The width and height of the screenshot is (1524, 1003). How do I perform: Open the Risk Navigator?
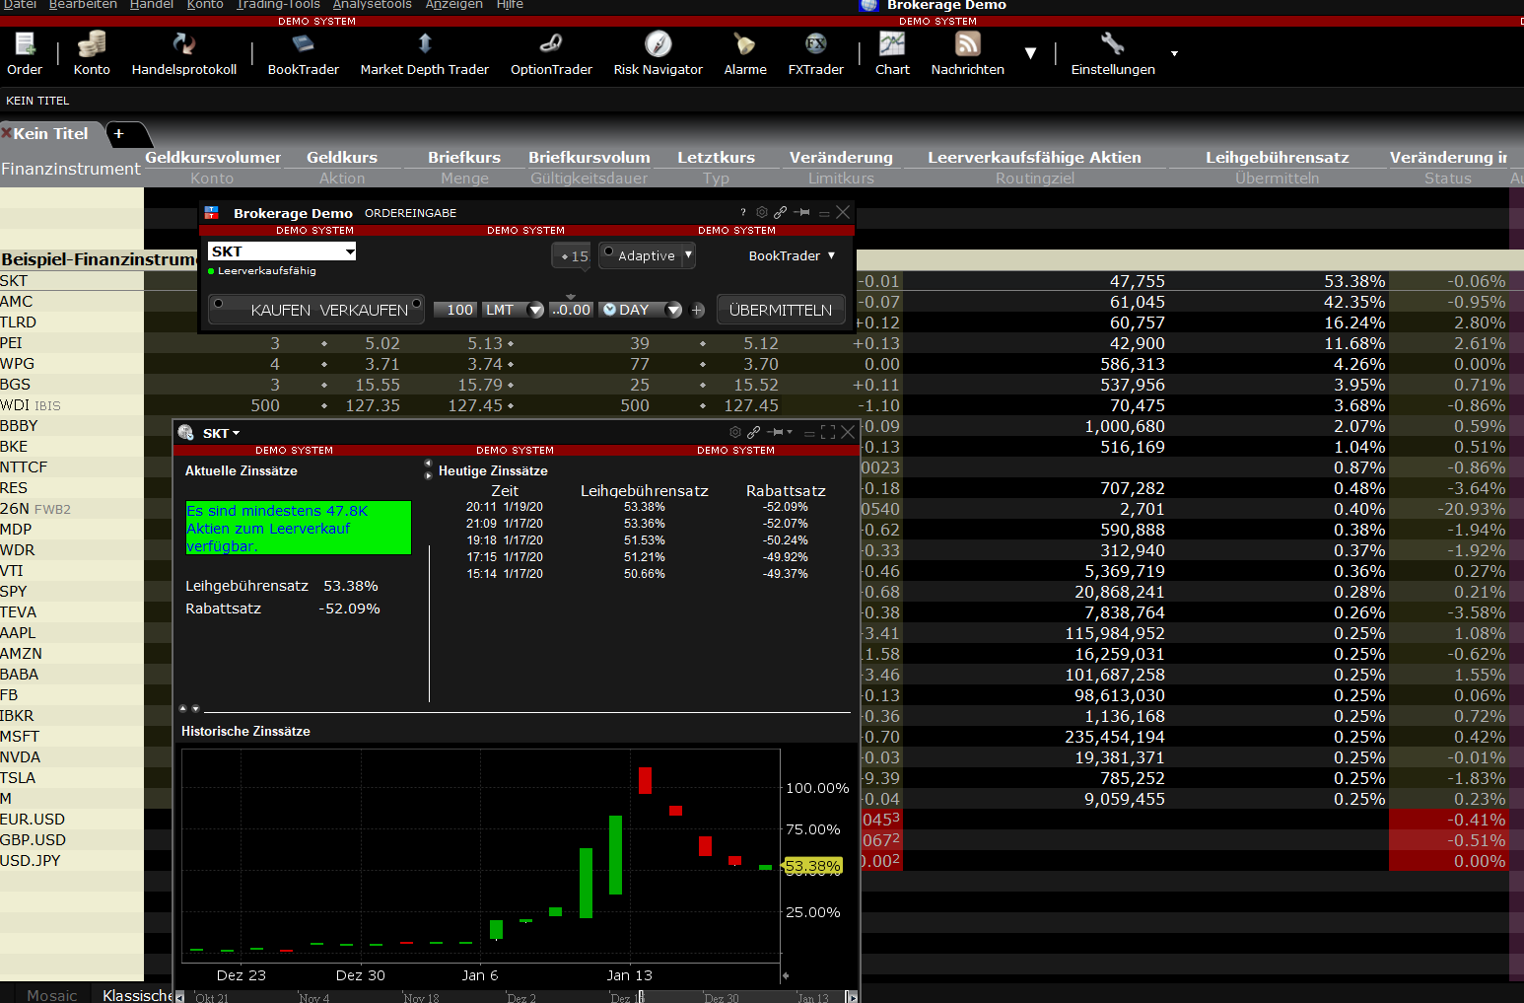coord(658,53)
